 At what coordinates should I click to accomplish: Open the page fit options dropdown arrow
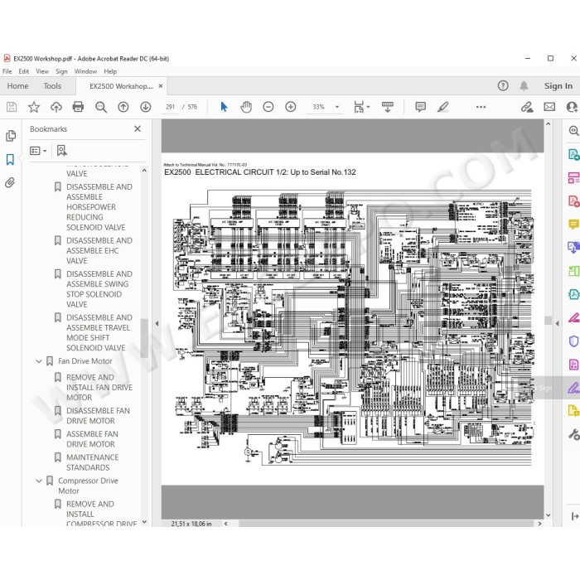click(368, 107)
